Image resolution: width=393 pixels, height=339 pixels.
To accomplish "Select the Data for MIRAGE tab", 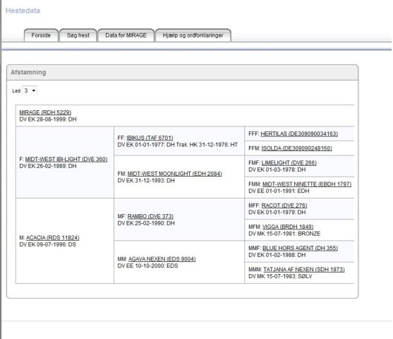I will pos(126,35).
